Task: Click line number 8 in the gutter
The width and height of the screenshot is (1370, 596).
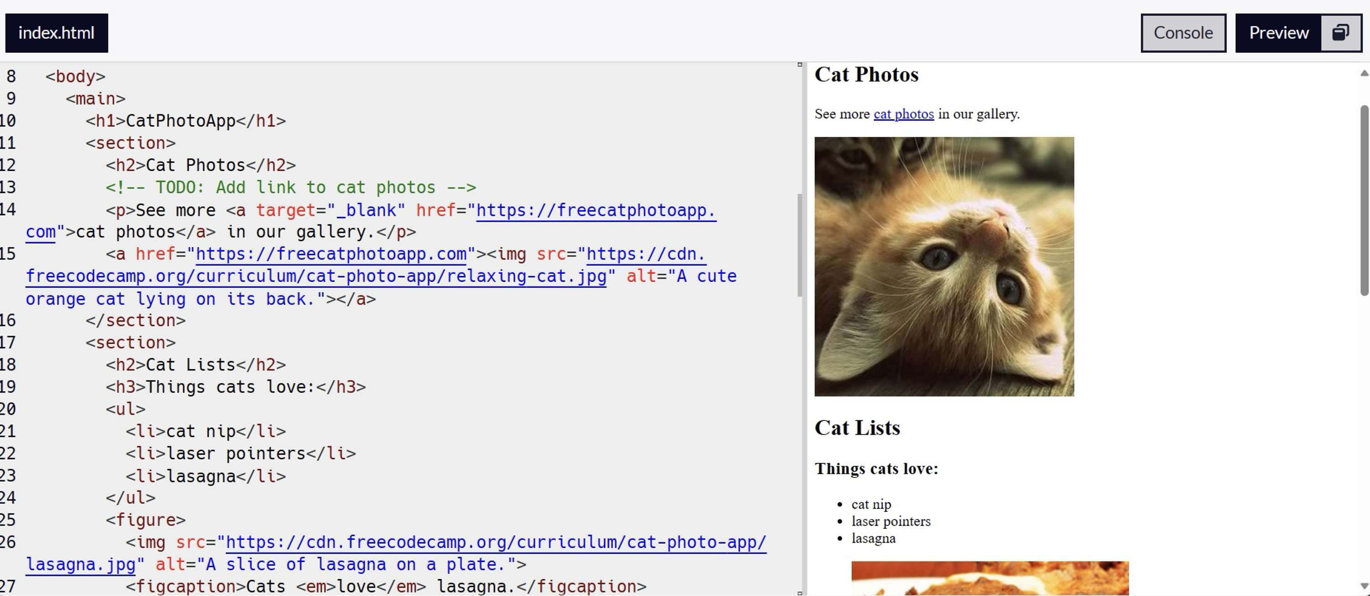Action: pos(11,77)
